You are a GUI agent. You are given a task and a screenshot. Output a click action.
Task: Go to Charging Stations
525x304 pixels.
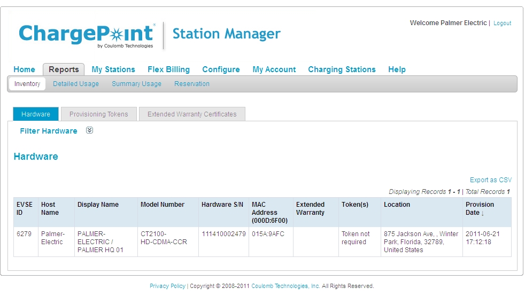point(342,69)
